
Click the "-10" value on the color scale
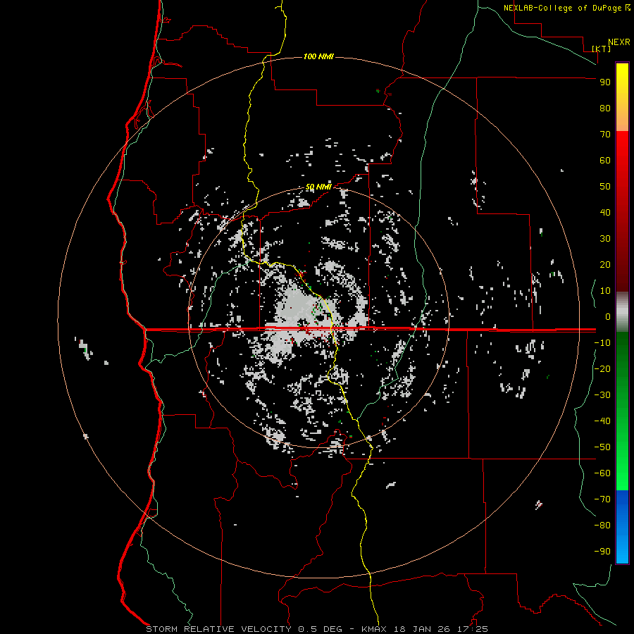602,343
